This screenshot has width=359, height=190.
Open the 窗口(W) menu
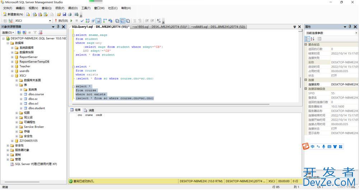coord(99,8)
